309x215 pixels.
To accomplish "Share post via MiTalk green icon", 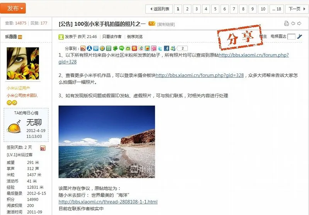I will [x=122, y=48].
